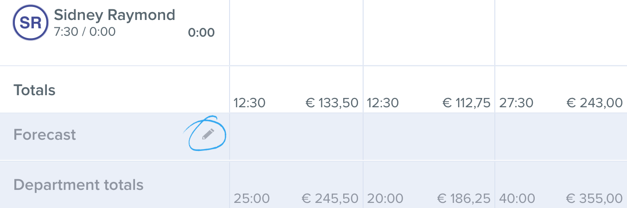Click totals cost € 243,00
This screenshot has height=208, width=627.
pos(595,103)
